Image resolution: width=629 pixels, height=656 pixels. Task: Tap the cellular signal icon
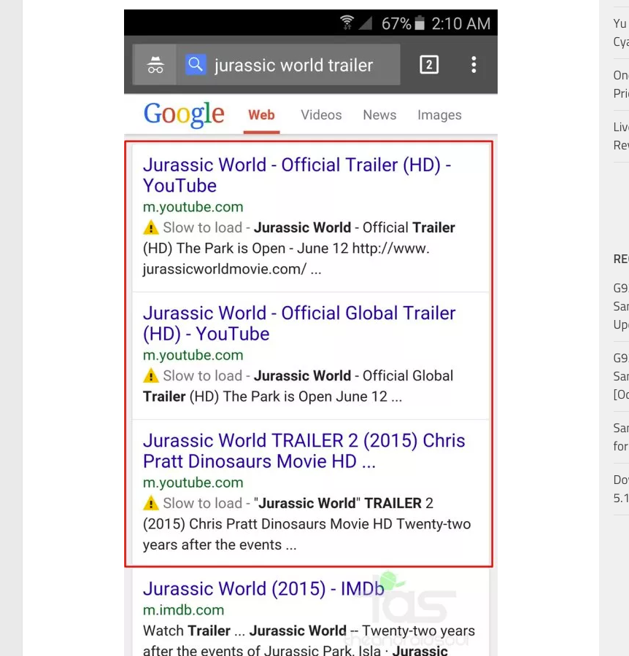365,23
